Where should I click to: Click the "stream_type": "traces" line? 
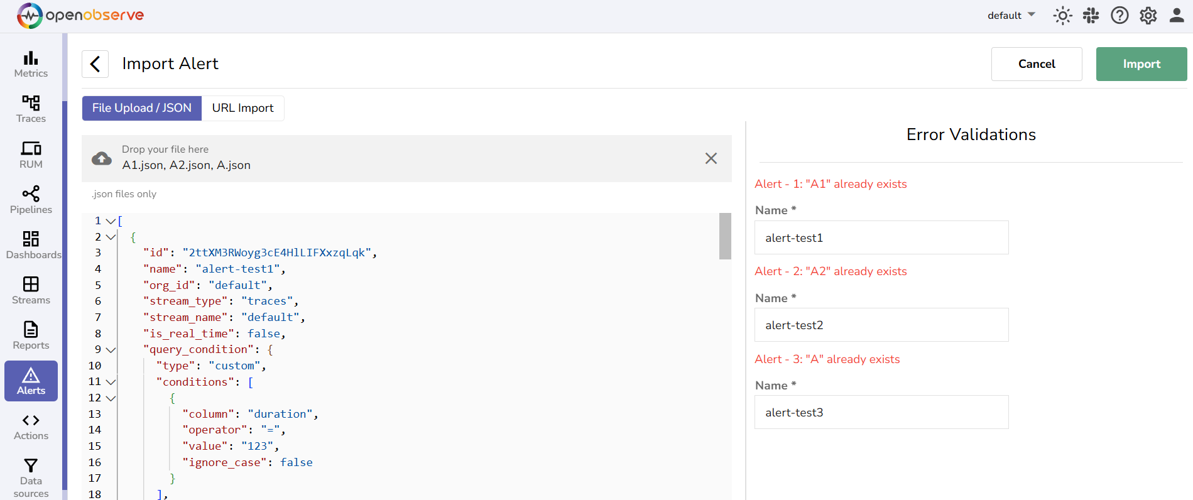[221, 302]
